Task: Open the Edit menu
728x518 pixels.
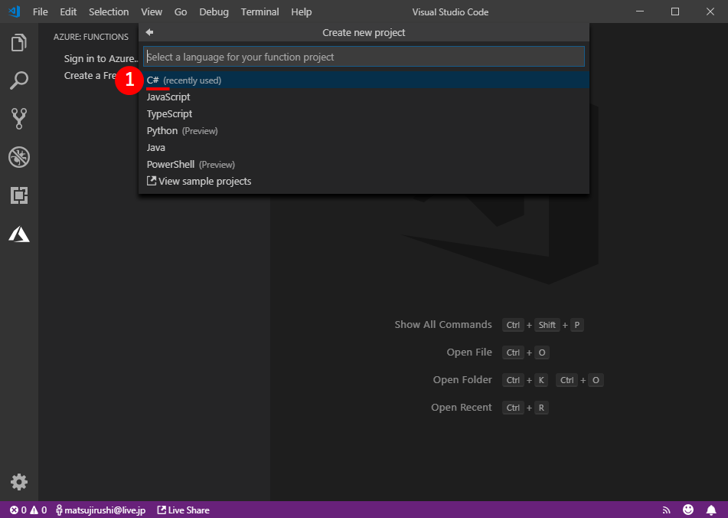Action: (68, 11)
